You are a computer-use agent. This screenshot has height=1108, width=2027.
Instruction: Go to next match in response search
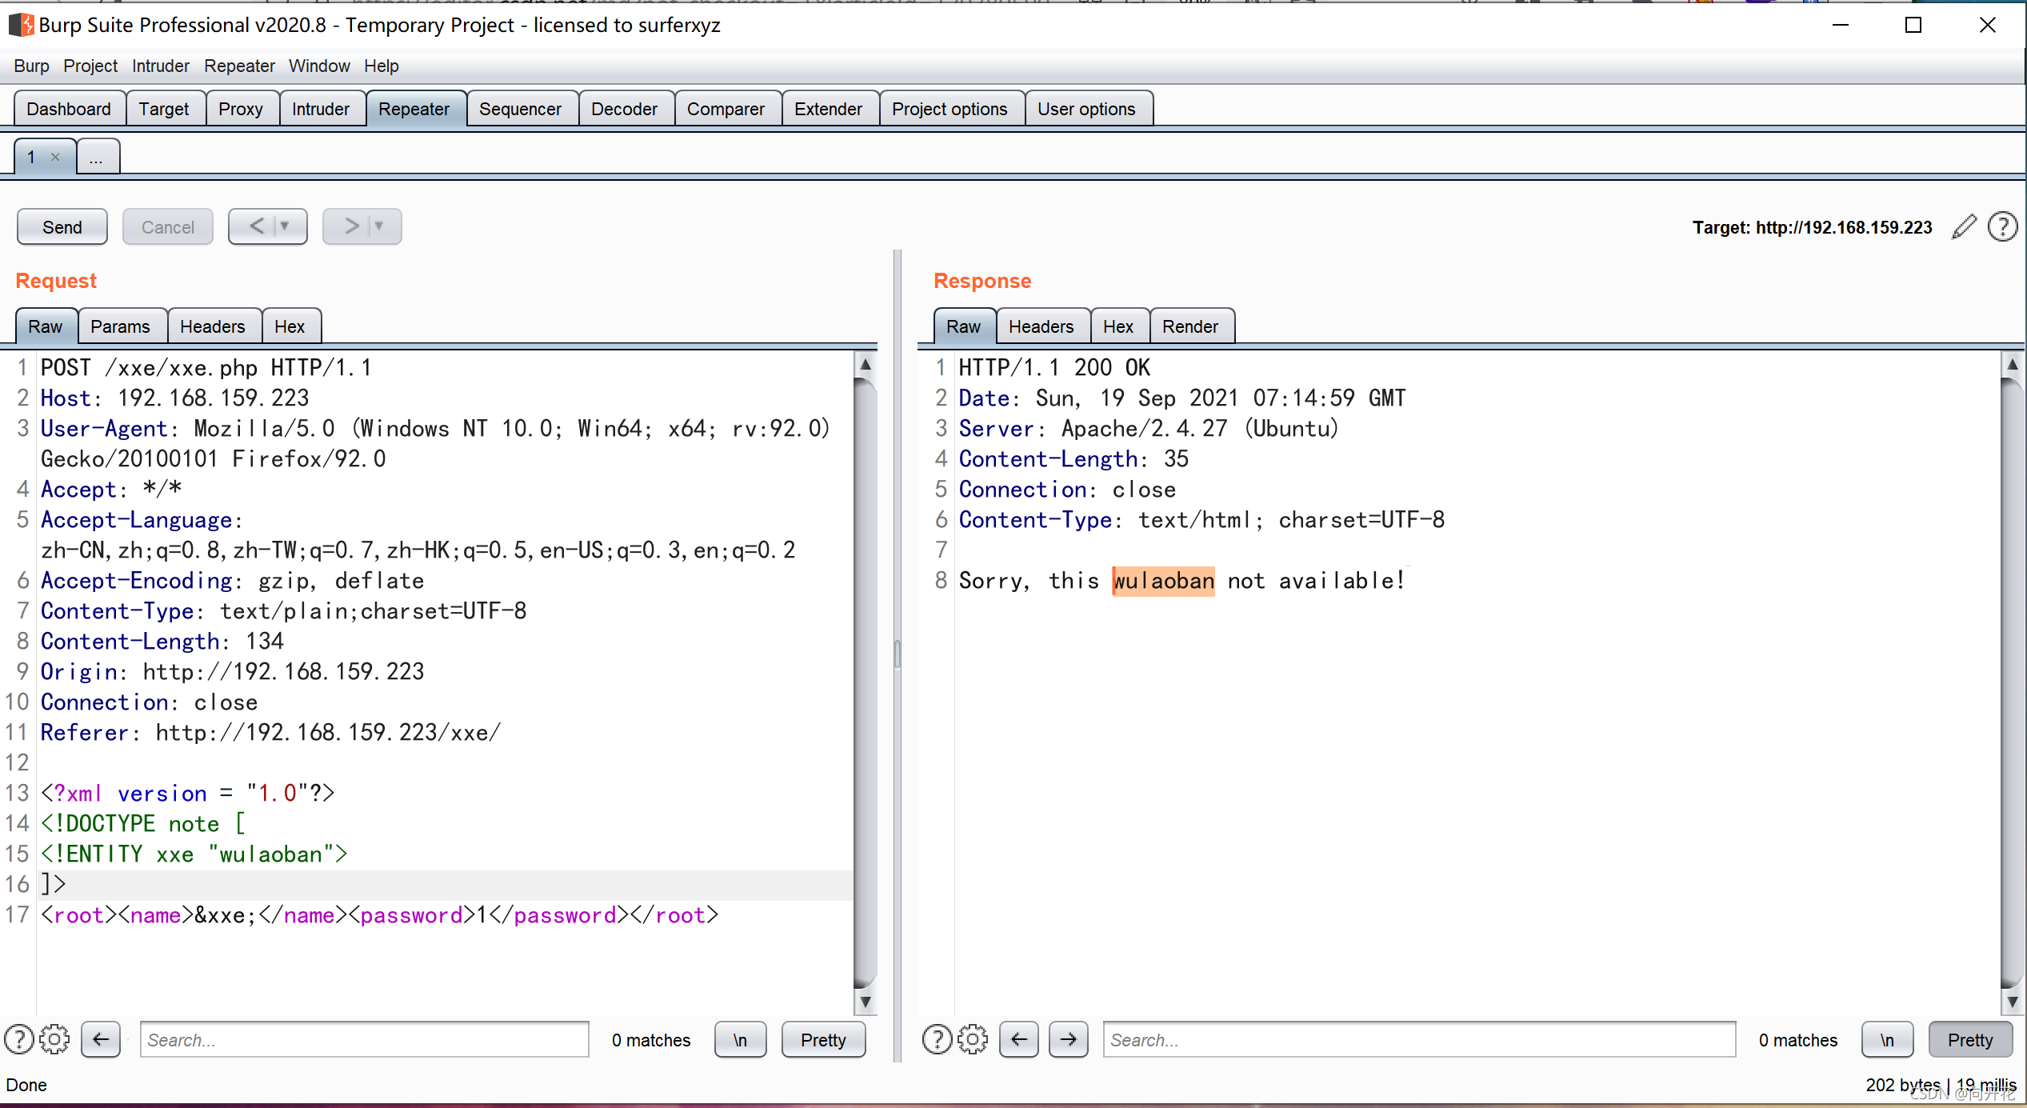click(x=1068, y=1039)
